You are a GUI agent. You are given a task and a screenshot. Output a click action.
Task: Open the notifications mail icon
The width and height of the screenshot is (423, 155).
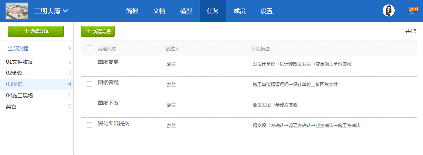[411, 11]
